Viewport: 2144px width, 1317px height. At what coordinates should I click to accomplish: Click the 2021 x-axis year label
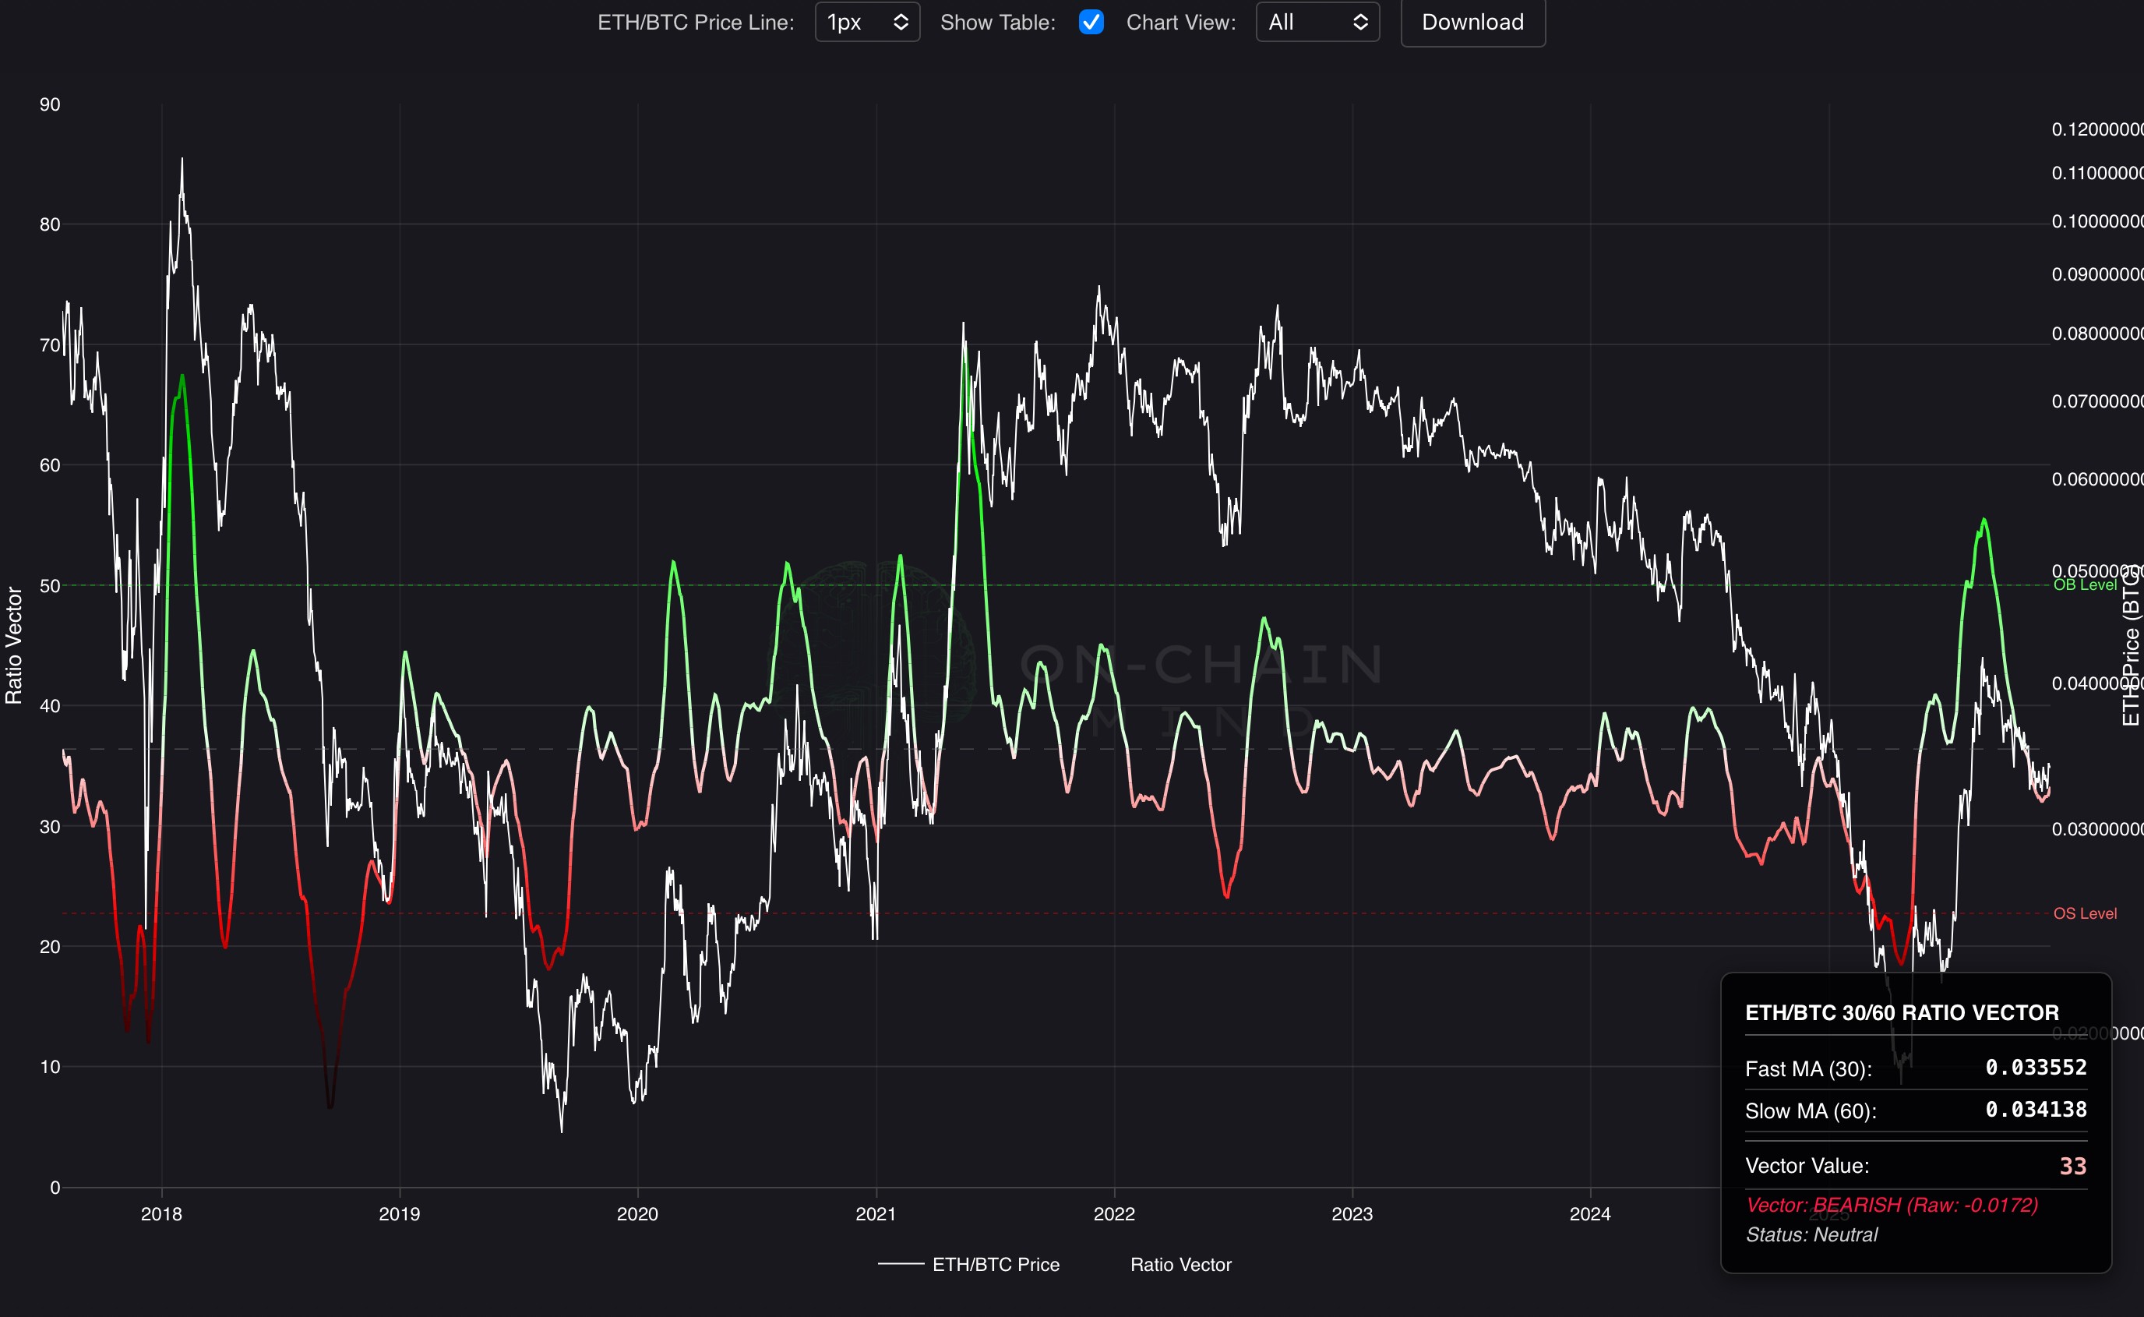click(x=875, y=1213)
